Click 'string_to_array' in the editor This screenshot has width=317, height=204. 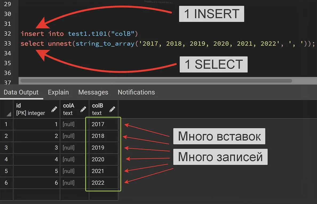pos(105,44)
